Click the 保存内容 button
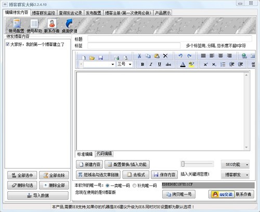Image resolution: width=260 pixels, height=212 pixels. click(x=164, y=175)
